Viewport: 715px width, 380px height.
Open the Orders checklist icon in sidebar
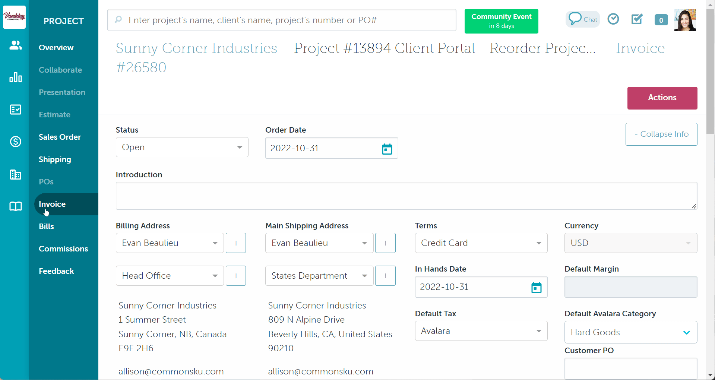(x=15, y=109)
